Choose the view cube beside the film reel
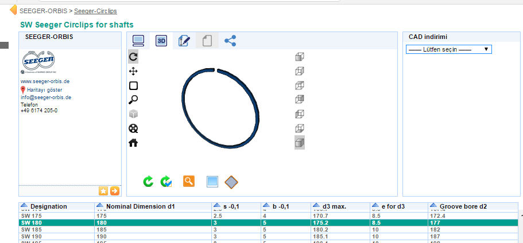Screen dimensions: 523x243 [x=300, y=128]
